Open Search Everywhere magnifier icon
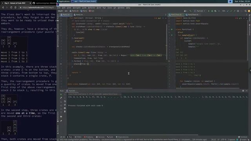 tap(246, 11)
